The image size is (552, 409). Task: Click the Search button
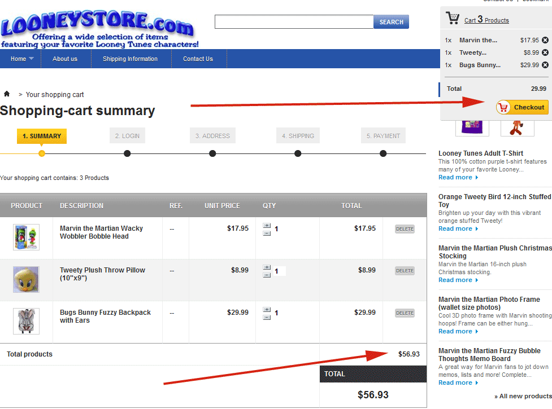tap(391, 22)
